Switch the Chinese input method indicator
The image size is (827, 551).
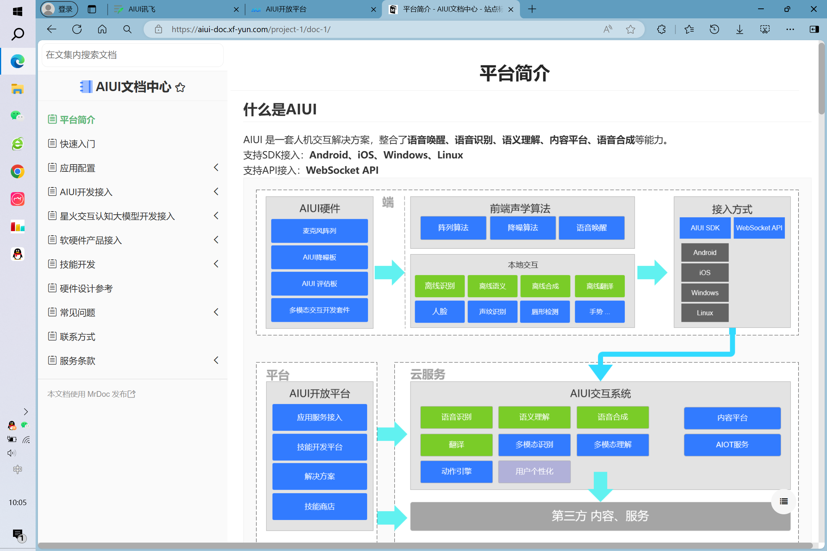18,469
